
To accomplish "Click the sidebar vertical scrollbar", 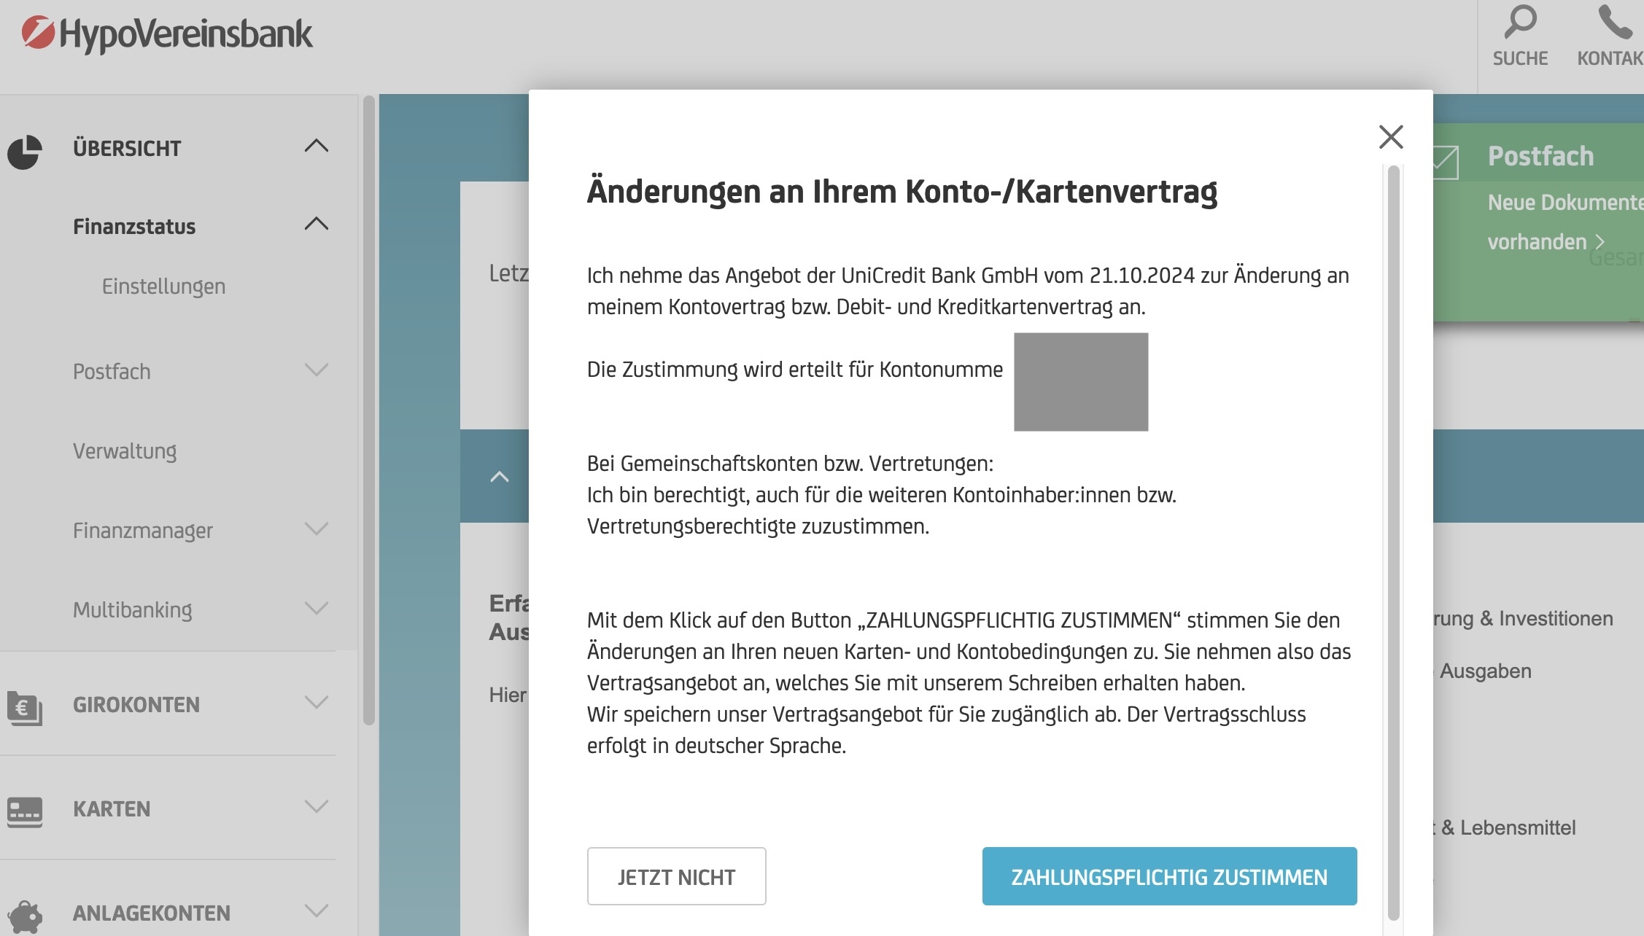I will point(369,410).
